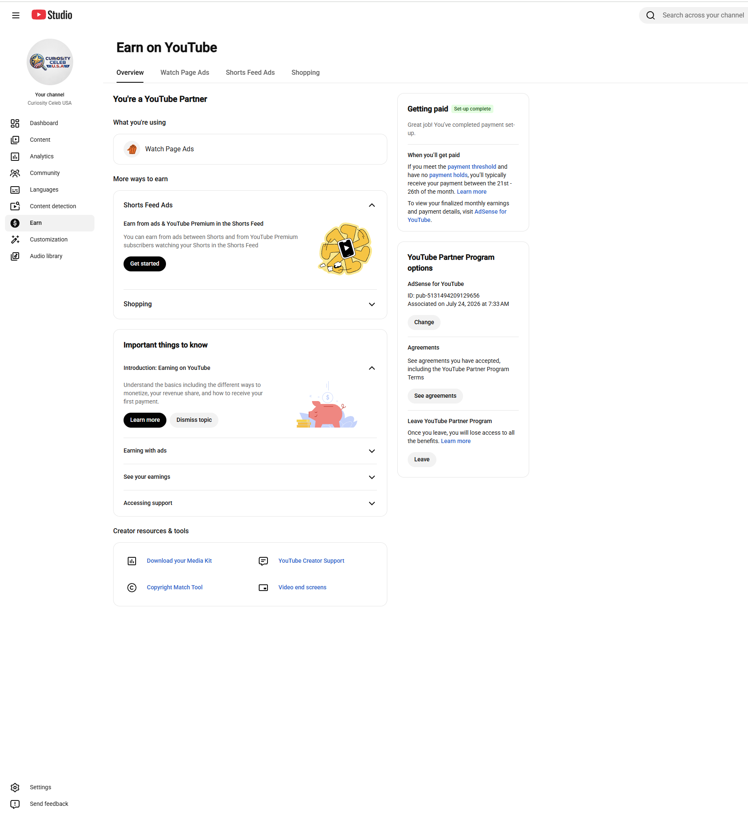Image resolution: width=748 pixels, height=815 pixels.
Task: Click the Audio library icon
Action: coord(15,256)
